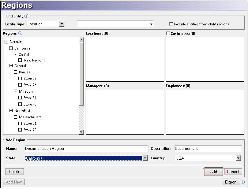Collapse the Kansas tree node
The height and width of the screenshot is (189, 248).
16,72
